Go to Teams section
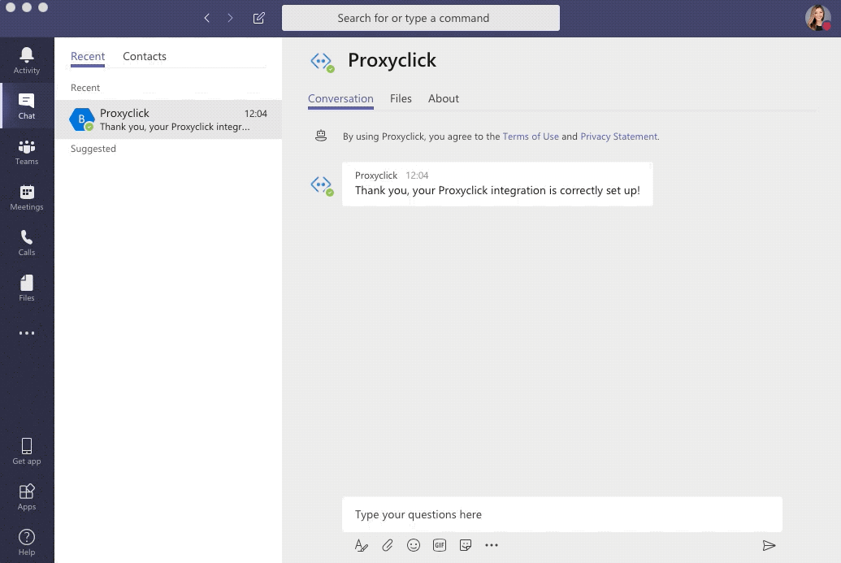The image size is (841, 563). click(x=27, y=151)
